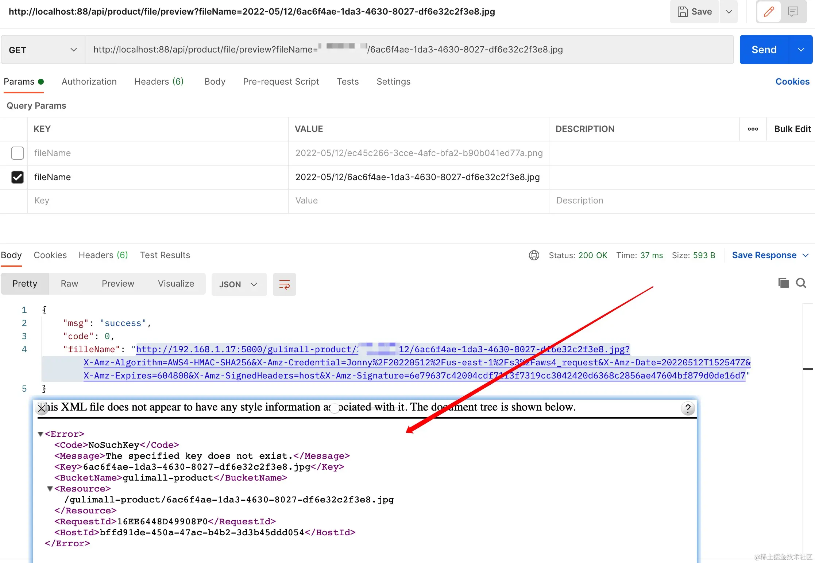Click the pencil edit icon
This screenshot has width=815, height=563.
click(769, 12)
